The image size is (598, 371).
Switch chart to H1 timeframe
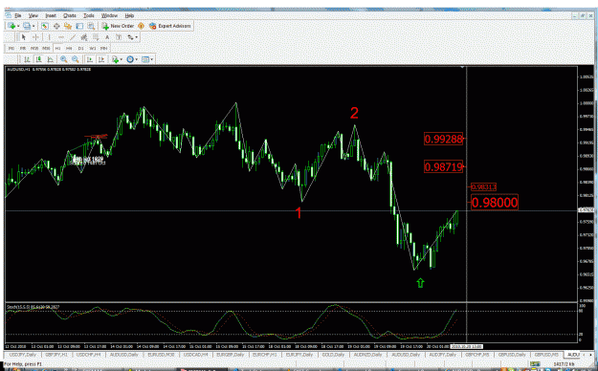coord(58,48)
